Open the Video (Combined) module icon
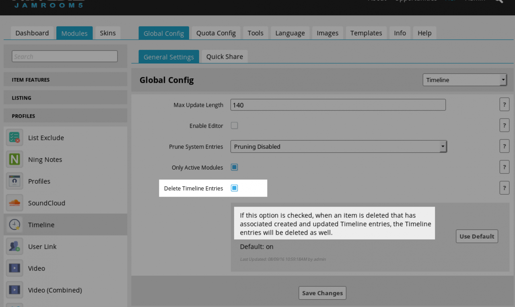 (14, 290)
